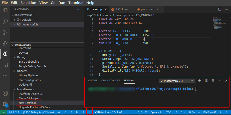The height and width of the screenshot is (115, 231).
Task: Click PIO Debug (esp32-blink) in status bar
Action: (38, 112)
